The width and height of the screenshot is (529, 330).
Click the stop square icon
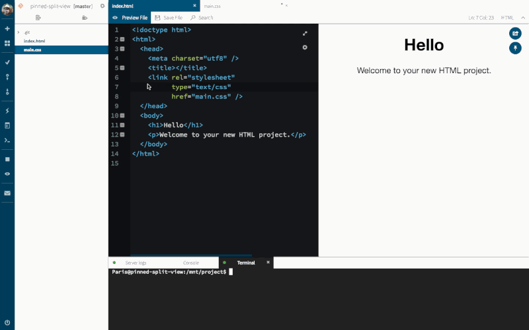click(x=7, y=159)
